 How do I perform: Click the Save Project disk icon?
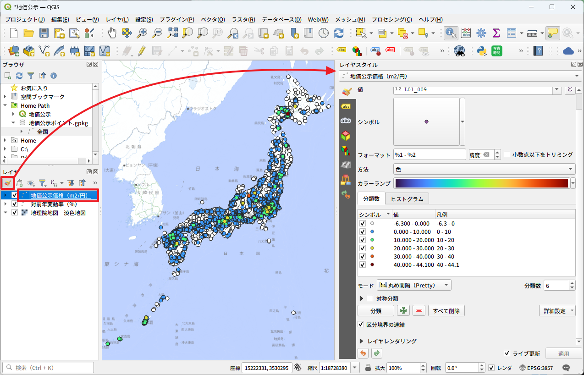44,33
